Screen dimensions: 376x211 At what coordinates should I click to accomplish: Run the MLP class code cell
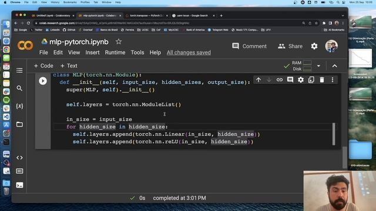coord(43,81)
